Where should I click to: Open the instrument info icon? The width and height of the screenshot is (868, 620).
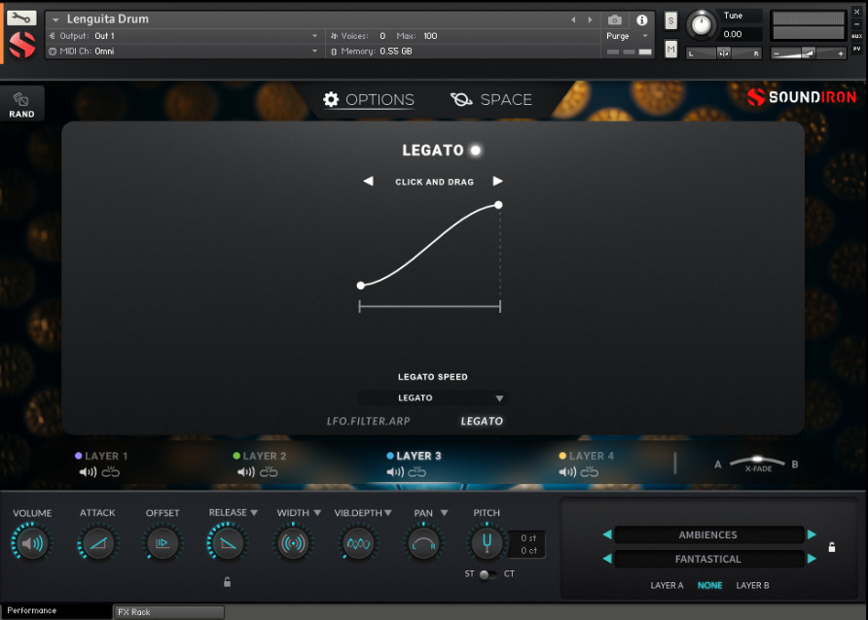tap(641, 20)
